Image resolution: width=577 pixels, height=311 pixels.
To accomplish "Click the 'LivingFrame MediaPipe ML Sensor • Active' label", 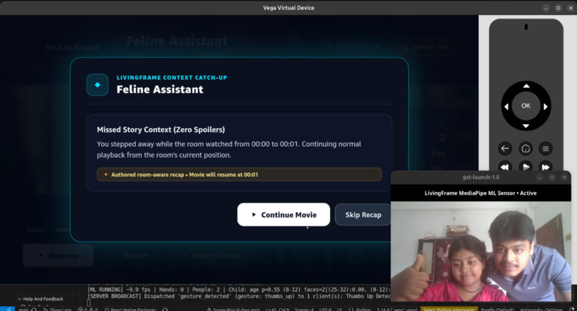I will click(480, 193).
